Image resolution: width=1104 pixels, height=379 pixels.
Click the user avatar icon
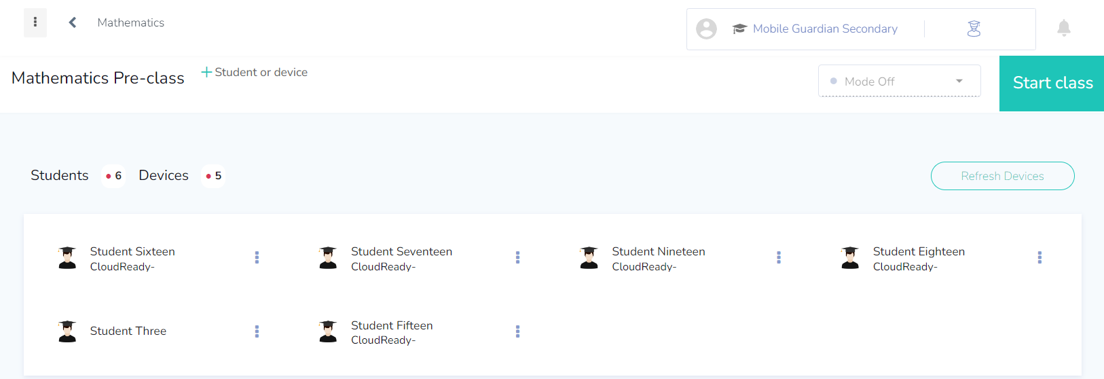click(x=706, y=29)
